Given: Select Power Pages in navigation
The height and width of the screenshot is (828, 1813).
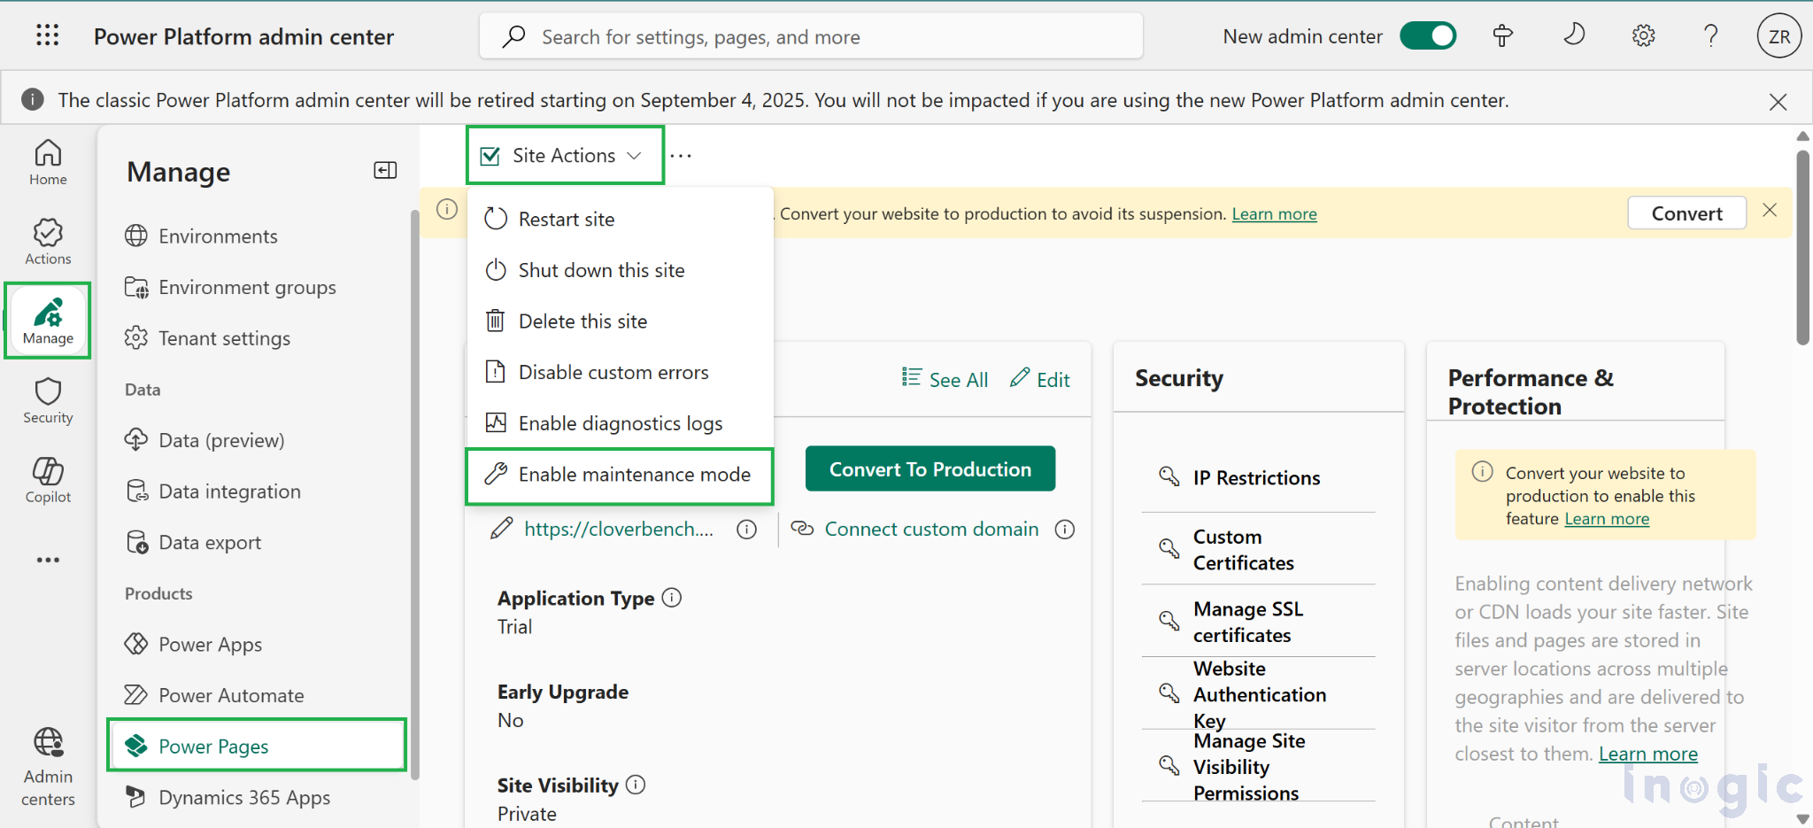Looking at the screenshot, I should (257, 746).
